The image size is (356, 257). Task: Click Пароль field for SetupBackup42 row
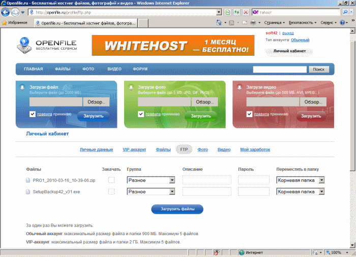point(254,192)
